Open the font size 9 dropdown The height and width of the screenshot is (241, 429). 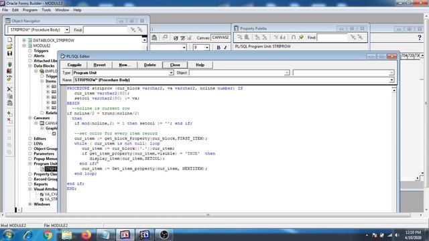[x=207, y=48]
